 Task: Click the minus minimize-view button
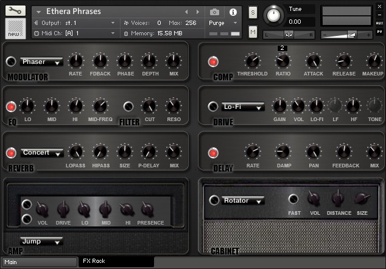pyautogui.click(x=379, y=15)
